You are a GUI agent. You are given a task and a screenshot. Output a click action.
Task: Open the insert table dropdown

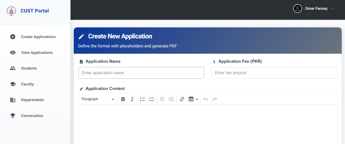click(193, 99)
